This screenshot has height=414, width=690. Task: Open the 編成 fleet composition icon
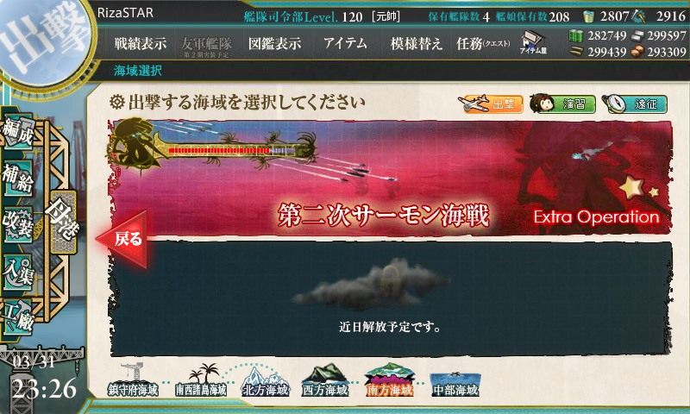(18, 132)
